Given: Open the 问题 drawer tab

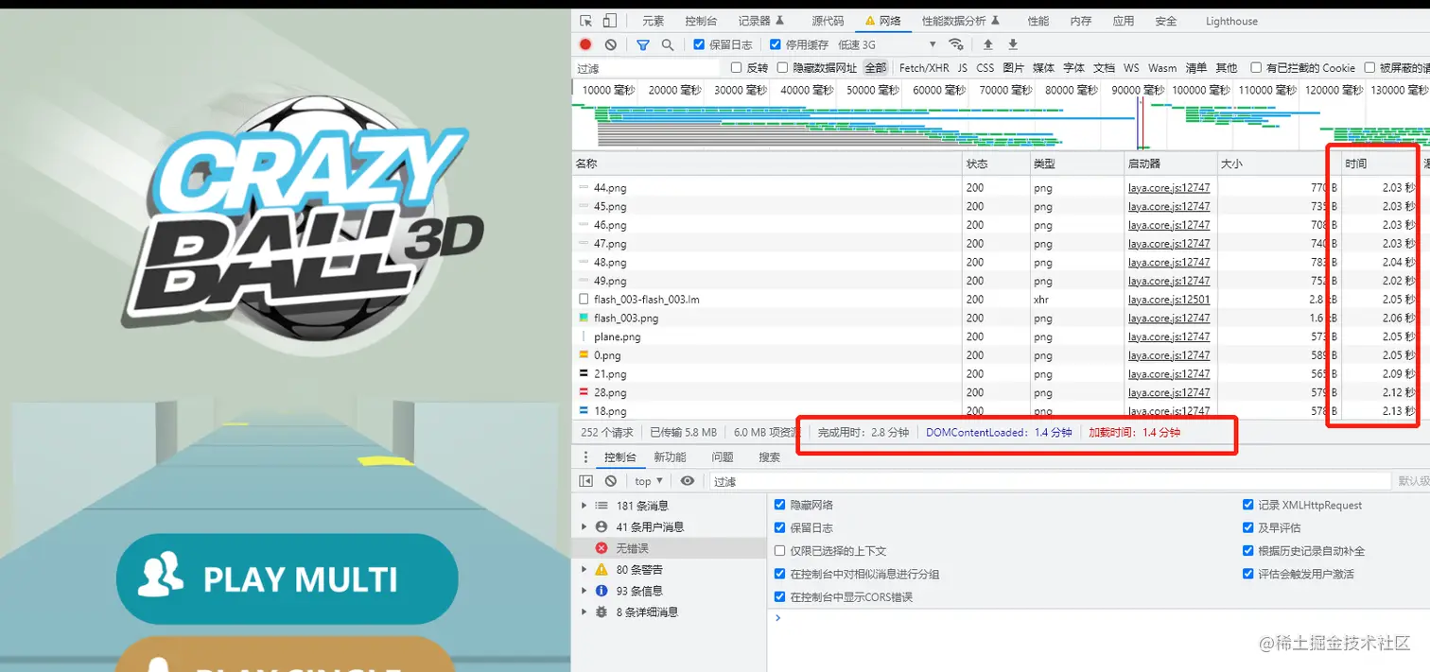Looking at the screenshot, I should [723, 457].
